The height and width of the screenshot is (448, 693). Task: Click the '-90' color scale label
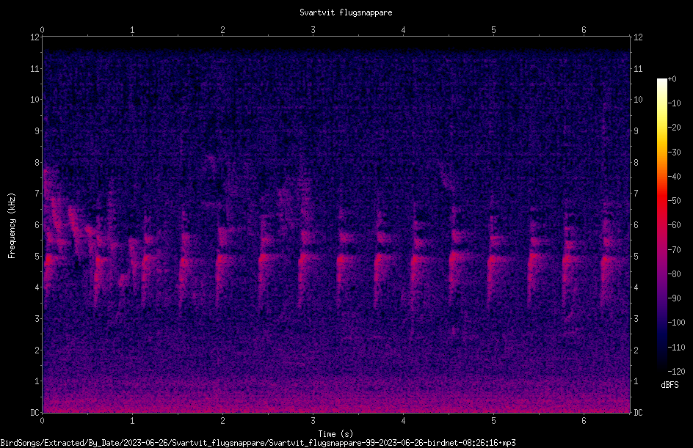(x=675, y=298)
